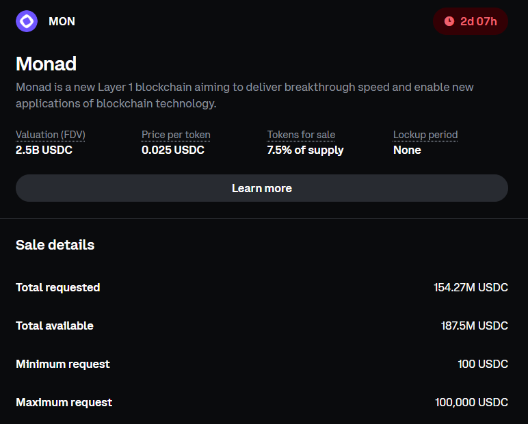Select the 2.5B USDC valuation value

[44, 150]
